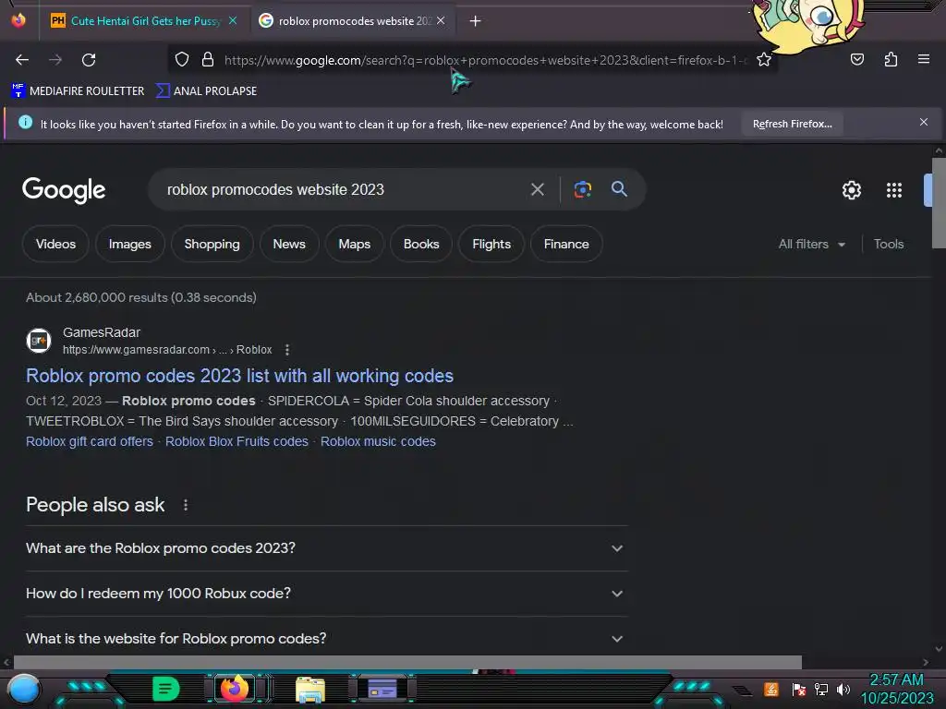
Task: Open the Roblox music codes link
Action: point(378,441)
